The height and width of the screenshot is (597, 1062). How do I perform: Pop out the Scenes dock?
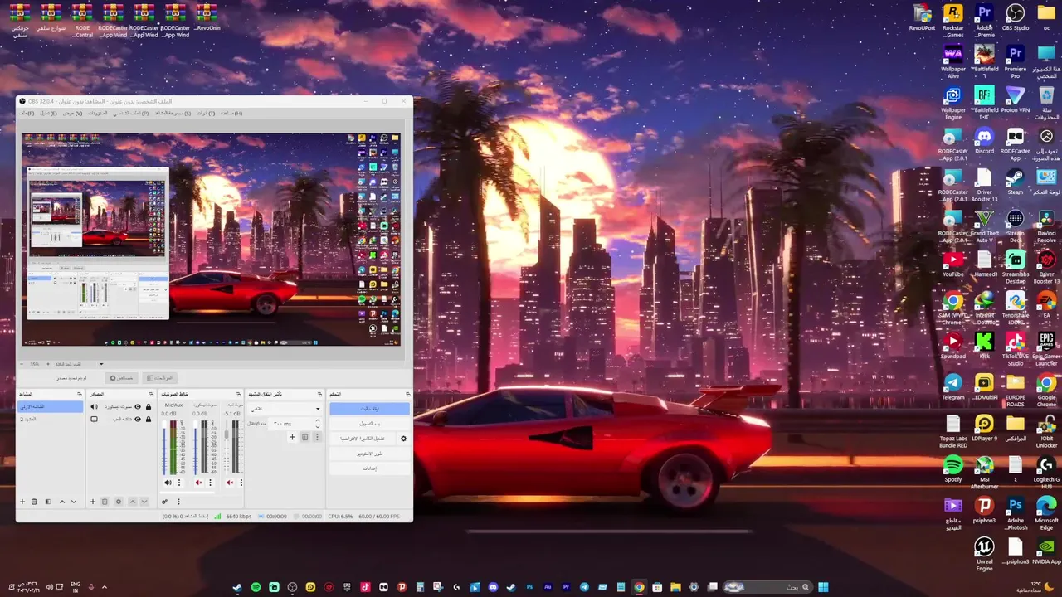point(80,394)
